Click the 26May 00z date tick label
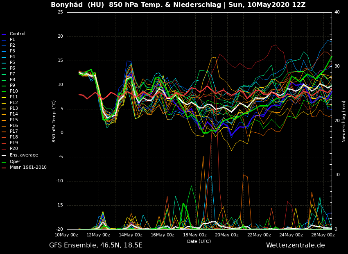This screenshot has width=348, height=254. (323, 235)
